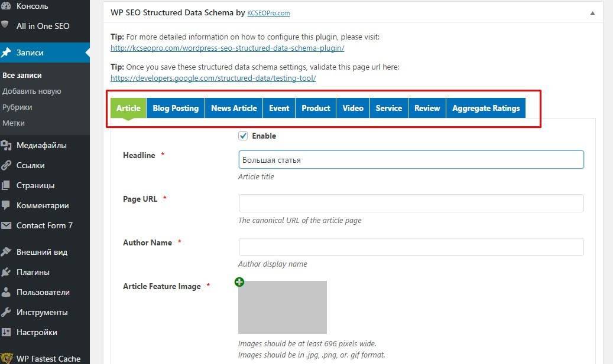This screenshot has width=613, height=364.
Task: Click the Headline field label
Action: (139, 155)
